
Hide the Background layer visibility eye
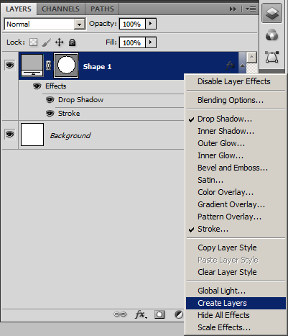[x=9, y=135]
